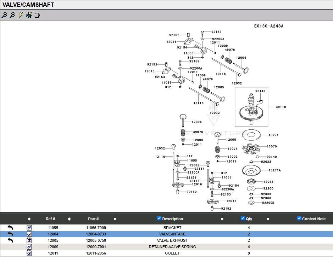The height and width of the screenshot is (257, 333).
Task: Uncheck the Description column checkbox
Action: 159,218
